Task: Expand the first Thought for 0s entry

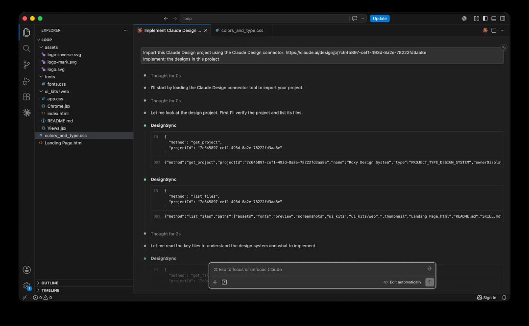Action: point(166,76)
